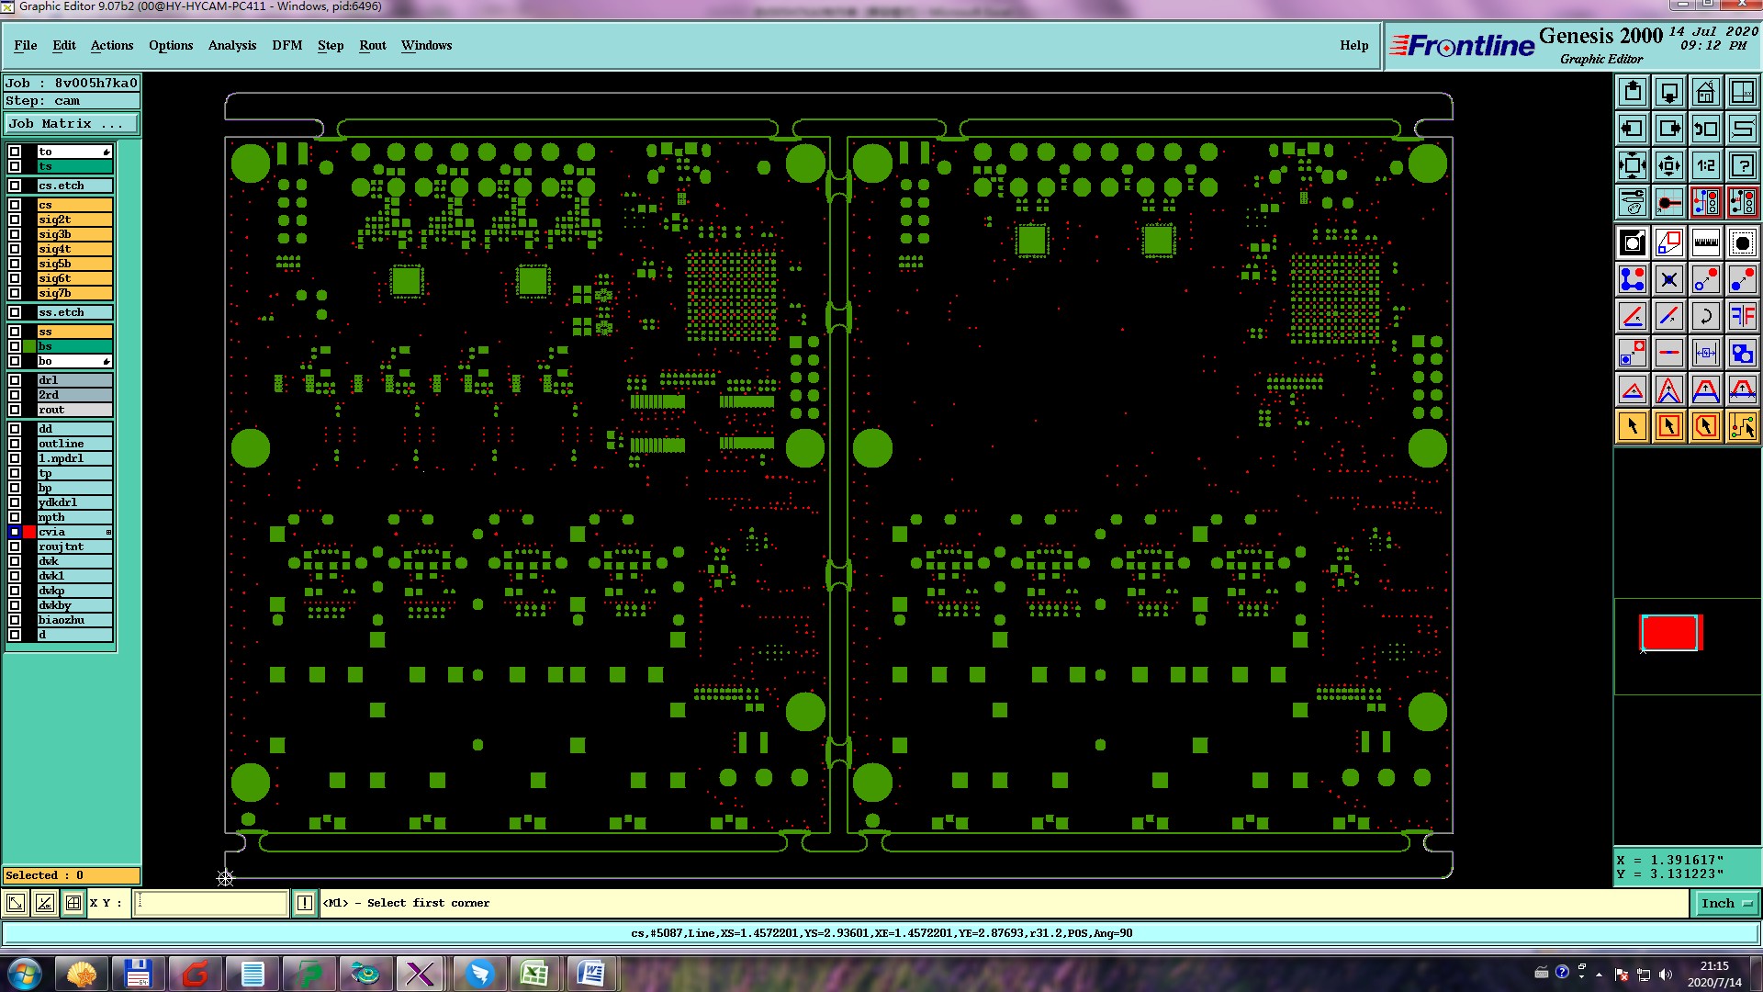Click the 1:2 zoom scale icon
The width and height of the screenshot is (1763, 992).
pos(1705,165)
